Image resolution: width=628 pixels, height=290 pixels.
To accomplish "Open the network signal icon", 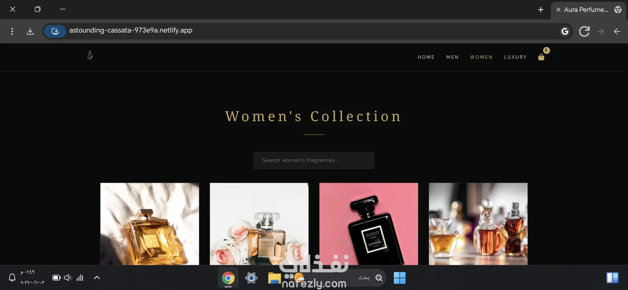I will click(x=80, y=278).
